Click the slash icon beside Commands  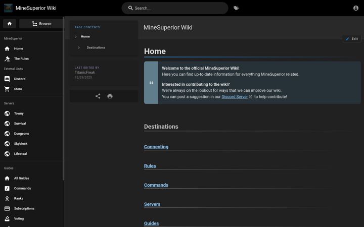[x=7, y=188]
